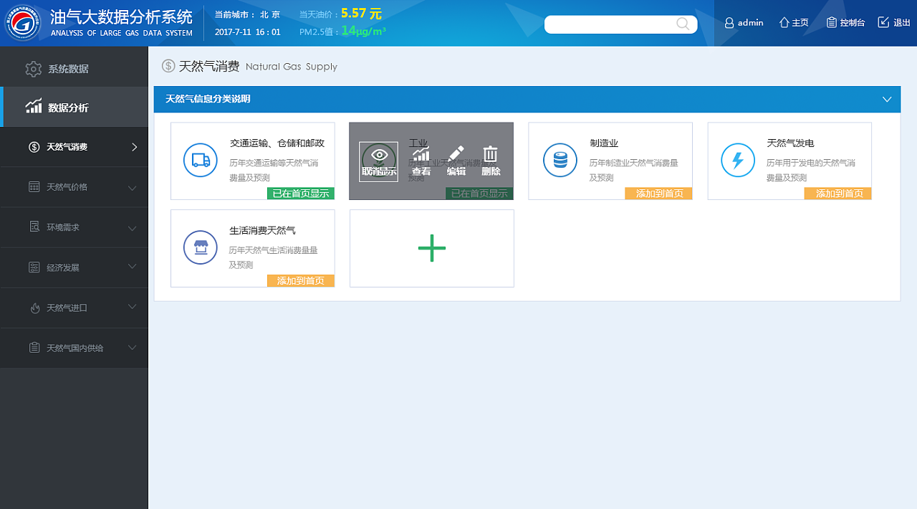This screenshot has height=509, width=917.
Task: Click the lightning icon on 天然气发电 card
Action: pos(737,161)
